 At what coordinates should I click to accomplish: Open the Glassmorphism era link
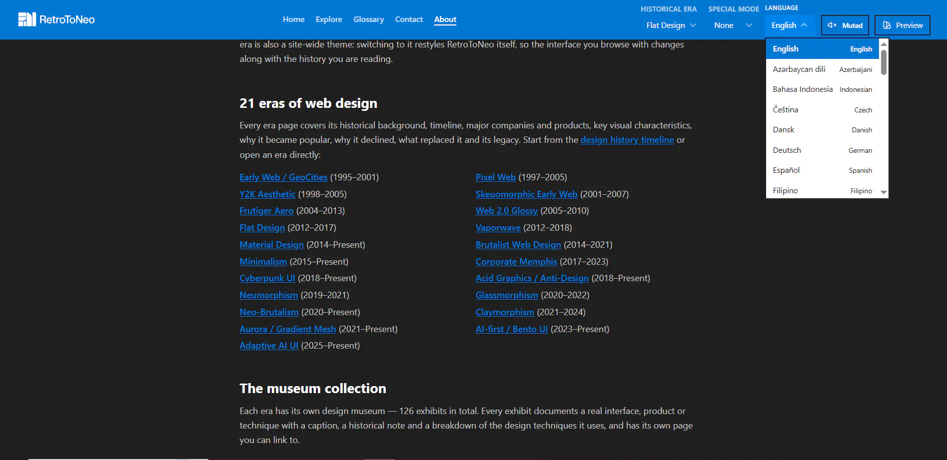tap(507, 295)
